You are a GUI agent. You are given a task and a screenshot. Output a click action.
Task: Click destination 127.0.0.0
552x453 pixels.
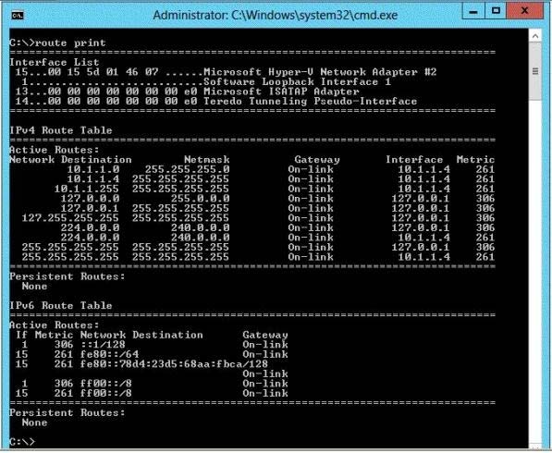[x=90, y=199]
